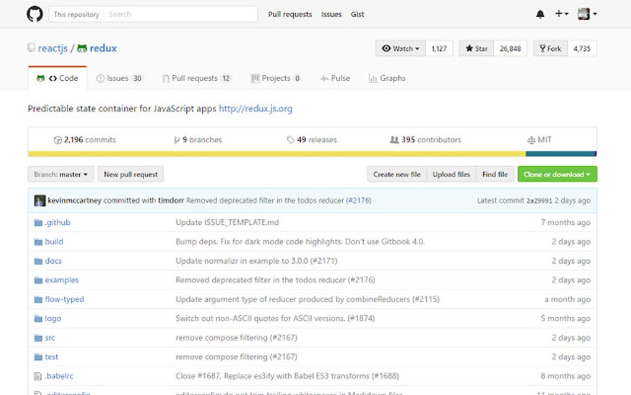
Task: Switch to the Issues tab
Action: (x=119, y=78)
